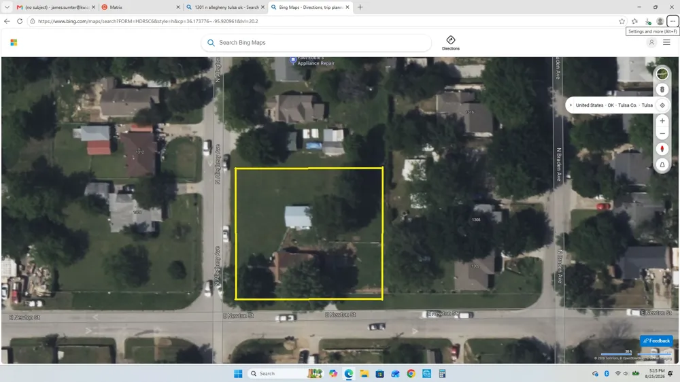Select Fast Eddie's Appliance Repair map pin

click(x=293, y=60)
